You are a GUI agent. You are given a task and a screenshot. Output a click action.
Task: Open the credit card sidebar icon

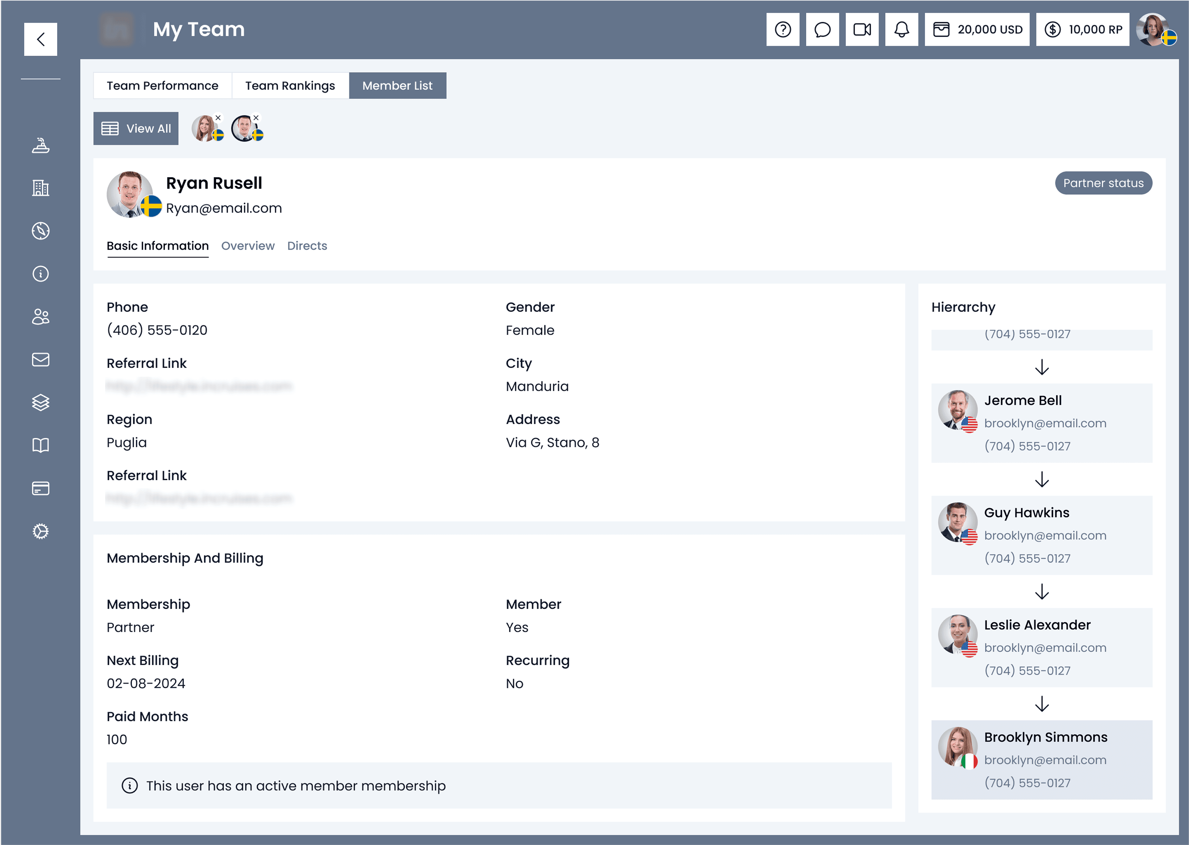[x=41, y=488]
